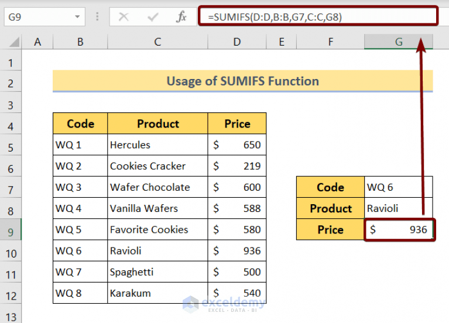Click lookup value 'Ravioli' in column G
The width and height of the screenshot is (449, 323).
pyautogui.click(x=399, y=208)
